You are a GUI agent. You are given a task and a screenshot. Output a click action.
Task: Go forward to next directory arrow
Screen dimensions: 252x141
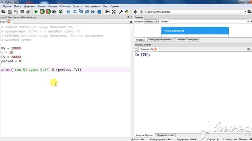141,12
